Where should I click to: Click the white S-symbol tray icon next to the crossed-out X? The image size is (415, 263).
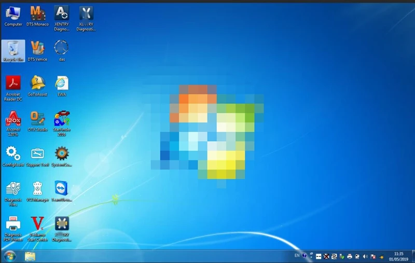click(334, 256)
